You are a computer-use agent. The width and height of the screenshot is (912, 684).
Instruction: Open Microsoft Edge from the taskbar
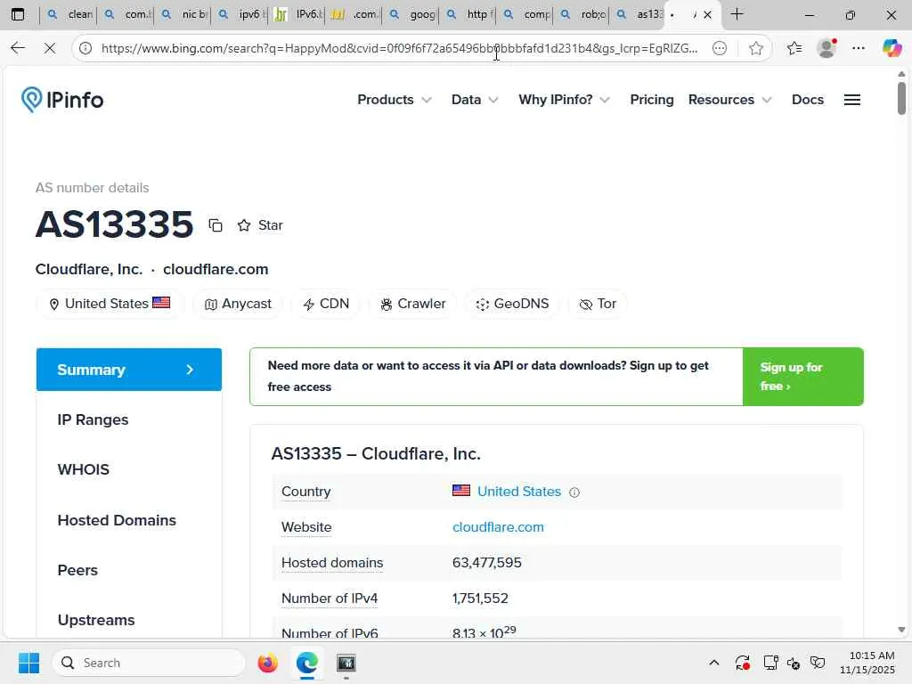pos(306,663)
